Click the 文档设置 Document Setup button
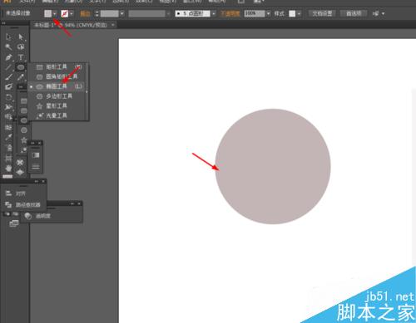This screenshot has width=416, height=323. tap(322, 13)
